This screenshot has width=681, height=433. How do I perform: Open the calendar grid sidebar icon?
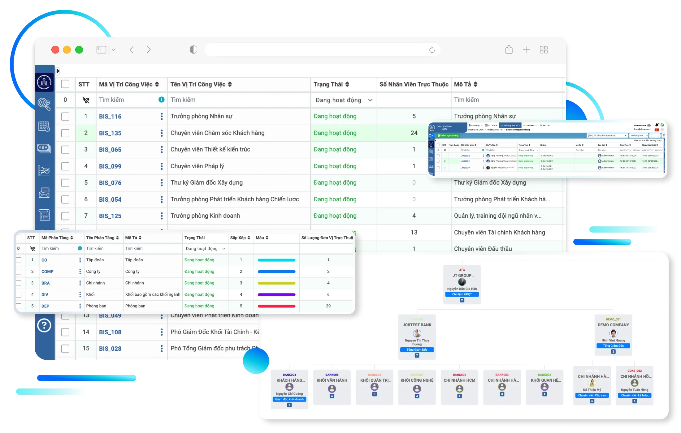pos(44,126)
